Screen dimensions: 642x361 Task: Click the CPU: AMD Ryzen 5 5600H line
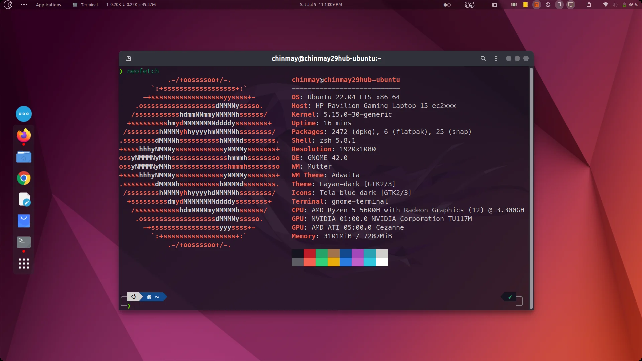click(408, 210)
